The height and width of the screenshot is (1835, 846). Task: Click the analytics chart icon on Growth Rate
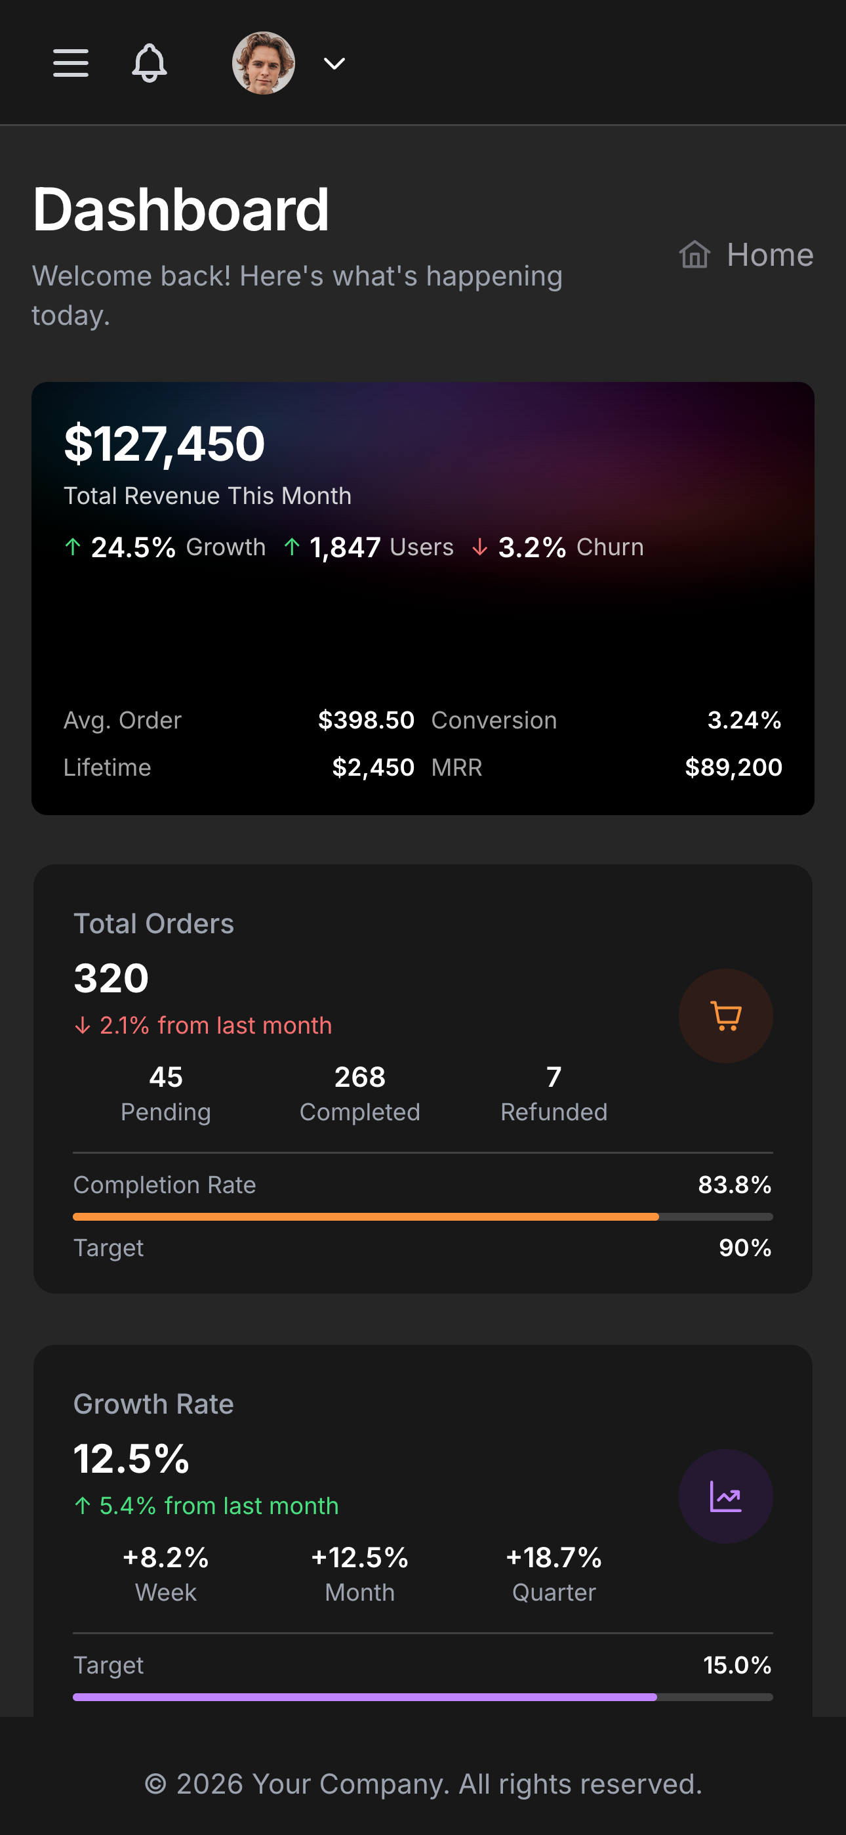725,1496
